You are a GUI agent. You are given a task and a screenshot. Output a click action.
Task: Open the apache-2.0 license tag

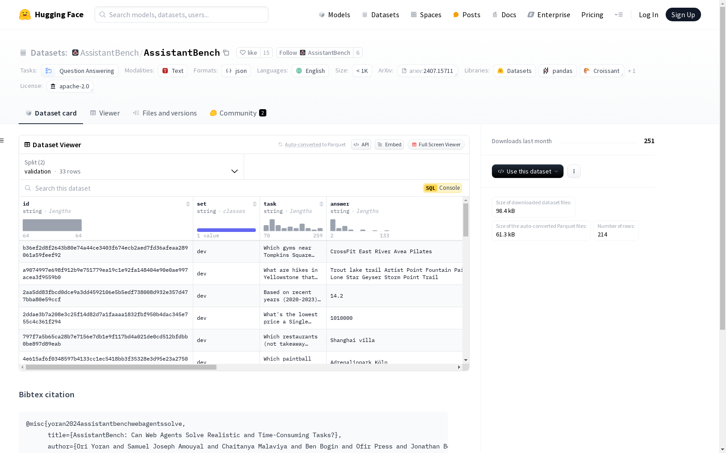click(x=70, y=86)
